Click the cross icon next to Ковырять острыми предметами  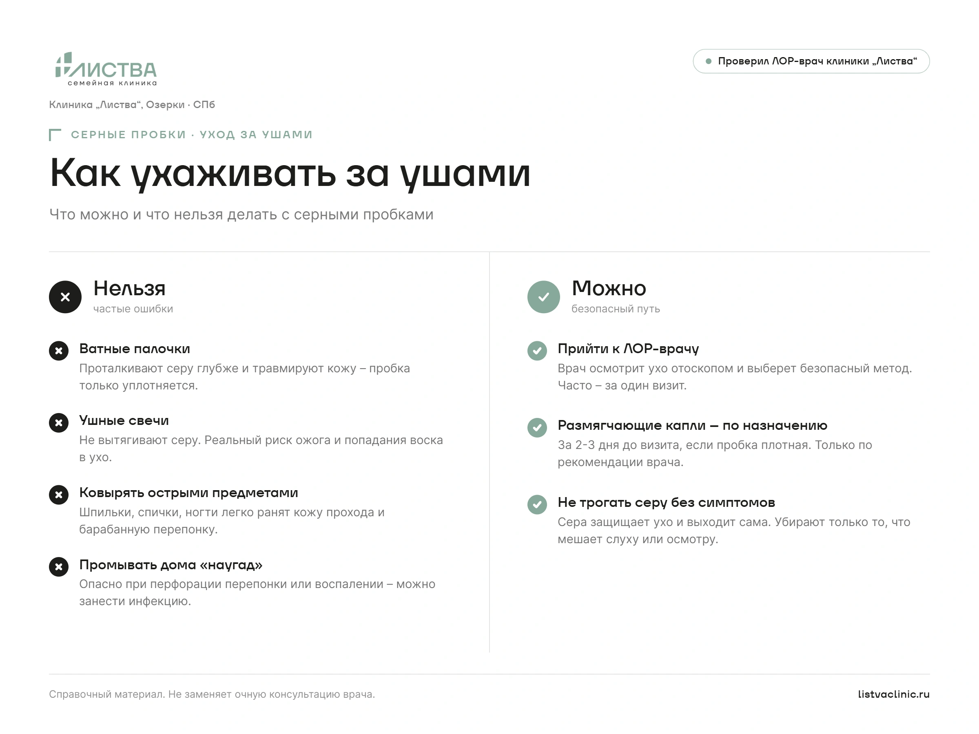tap(58, 495)
